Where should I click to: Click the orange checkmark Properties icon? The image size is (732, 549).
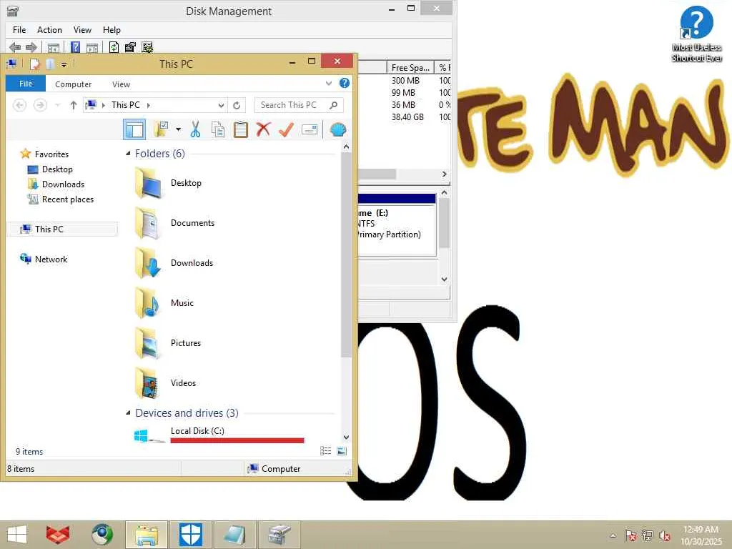click(286, 129)
